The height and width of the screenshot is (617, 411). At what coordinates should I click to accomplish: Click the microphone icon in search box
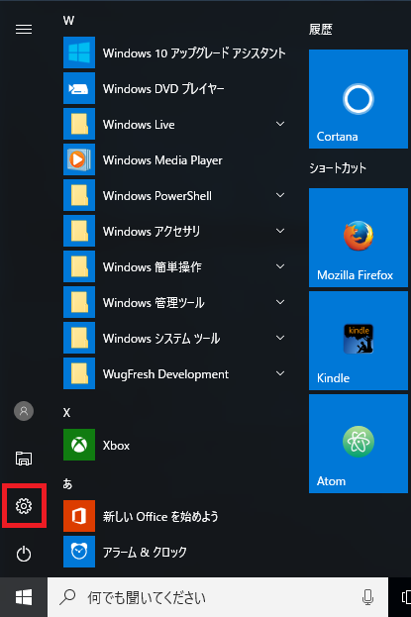point(367,597)
